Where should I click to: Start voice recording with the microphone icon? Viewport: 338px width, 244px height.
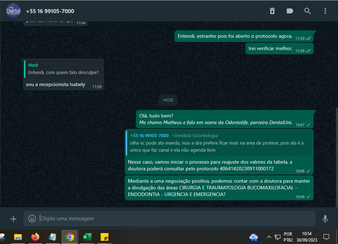point(325,219)
